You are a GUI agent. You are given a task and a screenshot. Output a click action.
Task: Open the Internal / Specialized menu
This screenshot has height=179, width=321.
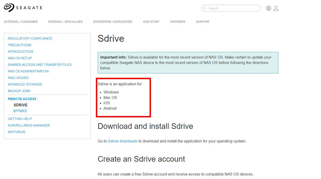click(66, 22)
